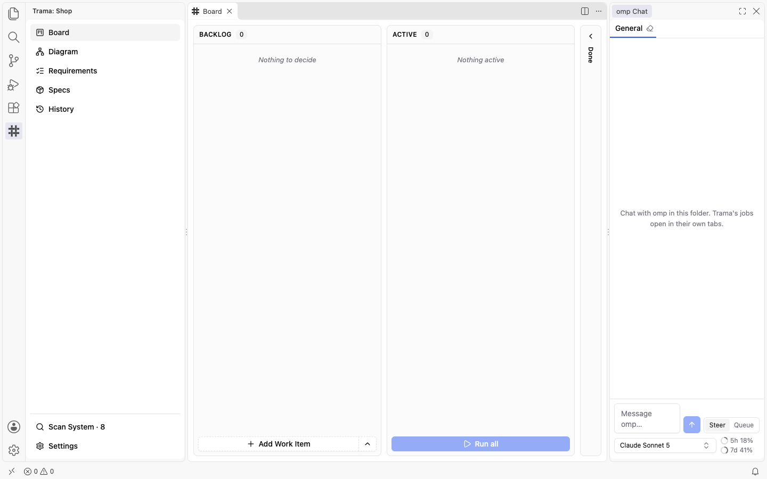Click Add Work Item button
Screen dimensions: 767x479
[279, 444]
